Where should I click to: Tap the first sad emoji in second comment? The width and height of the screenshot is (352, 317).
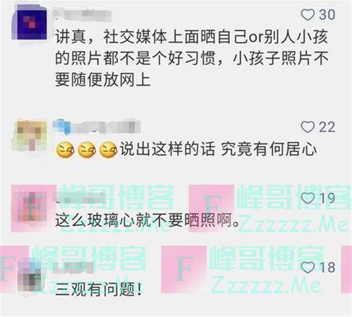point(65,150)
